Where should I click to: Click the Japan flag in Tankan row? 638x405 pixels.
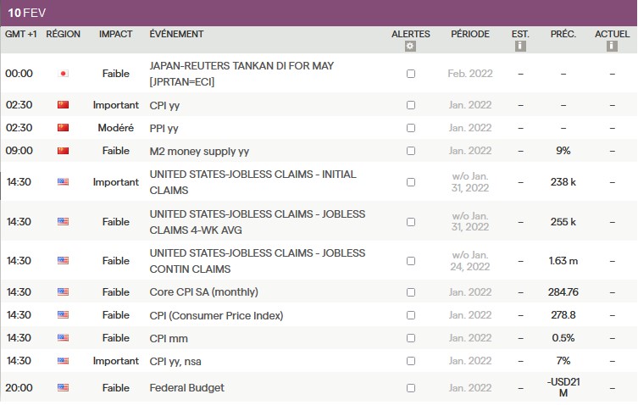click(63, 74)
